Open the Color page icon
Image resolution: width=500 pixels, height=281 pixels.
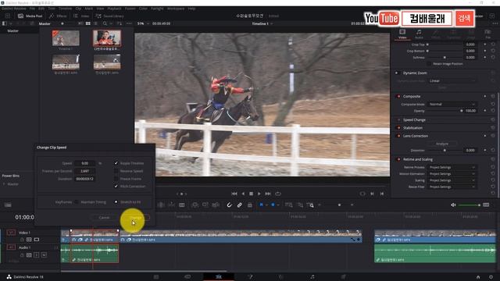[x=281, y=277]
